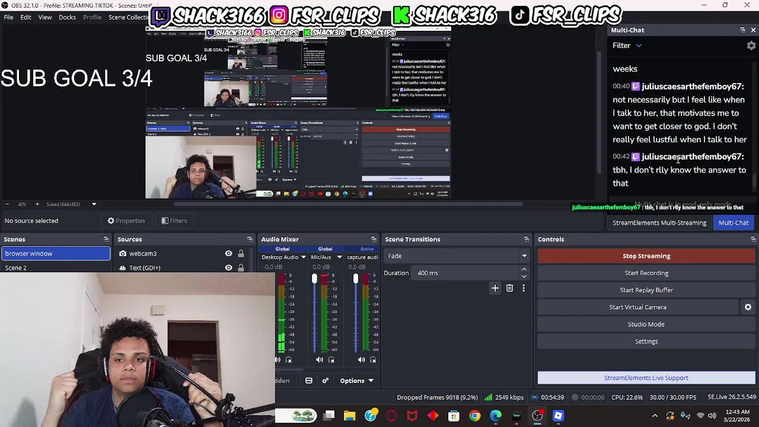Unlock the Text (GDI+) source

coord(241,268)
